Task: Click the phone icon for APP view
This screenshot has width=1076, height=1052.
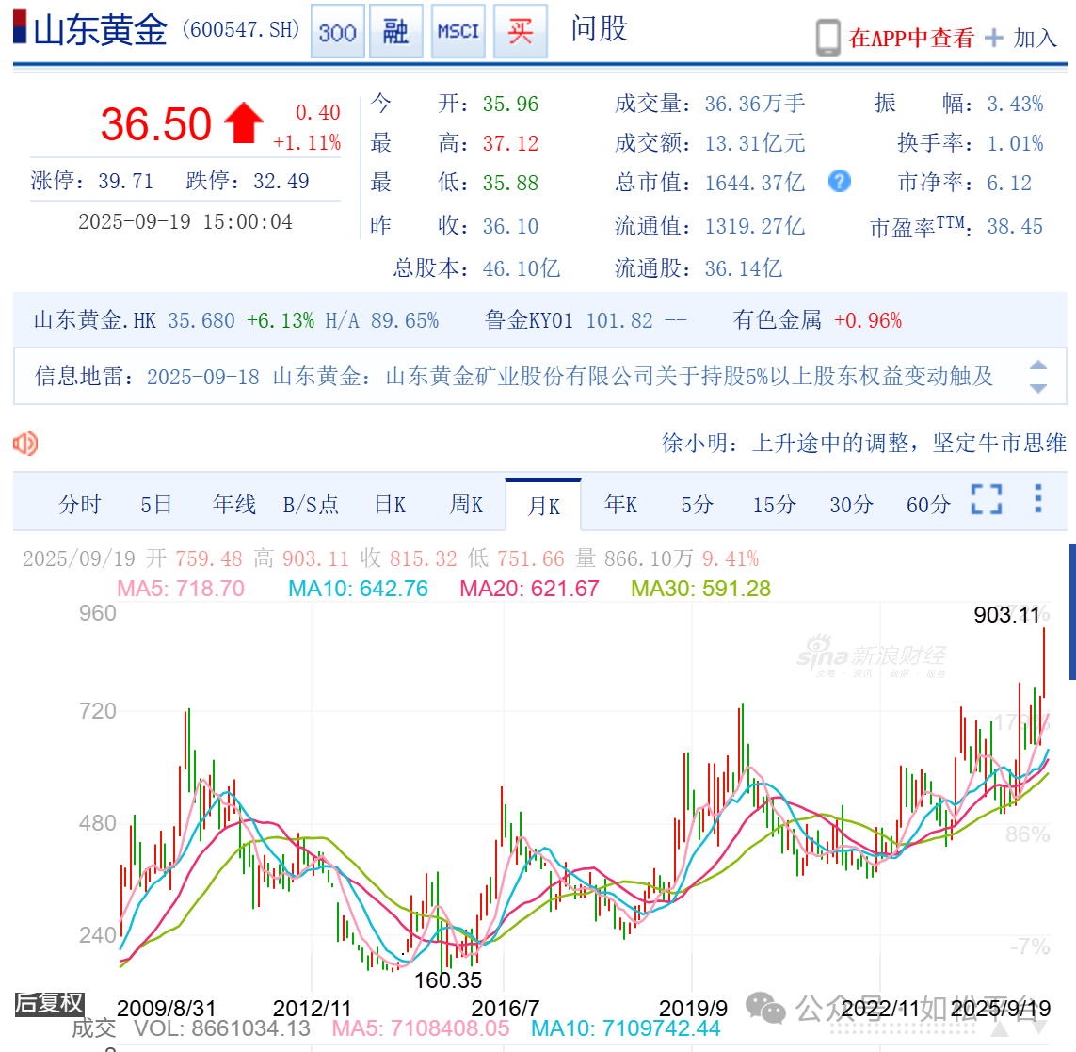Action: click(827, 38)
